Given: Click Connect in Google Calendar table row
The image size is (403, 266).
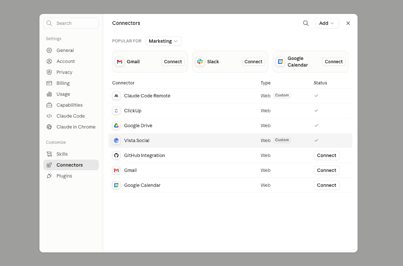Looking at the screenshot, I should (x=326, y=185).
